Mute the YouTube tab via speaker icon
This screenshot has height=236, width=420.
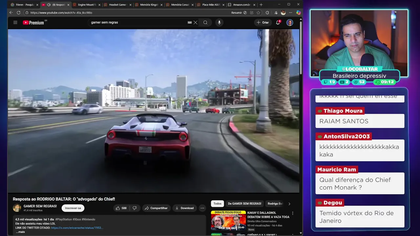tap(49, 5)
